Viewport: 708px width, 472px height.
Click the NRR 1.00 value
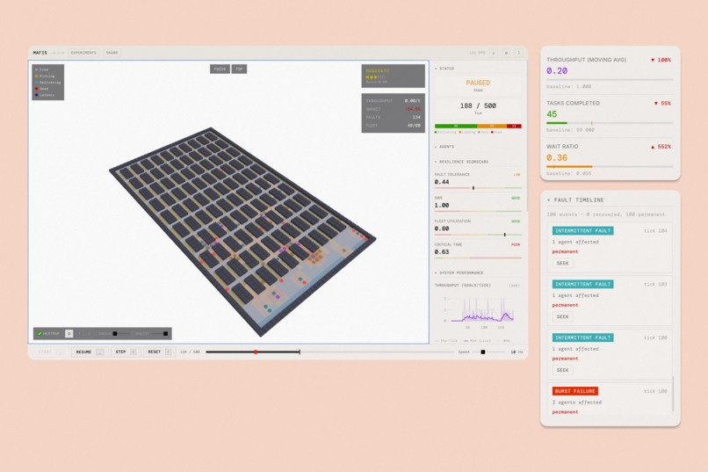(x=442, y=206)
